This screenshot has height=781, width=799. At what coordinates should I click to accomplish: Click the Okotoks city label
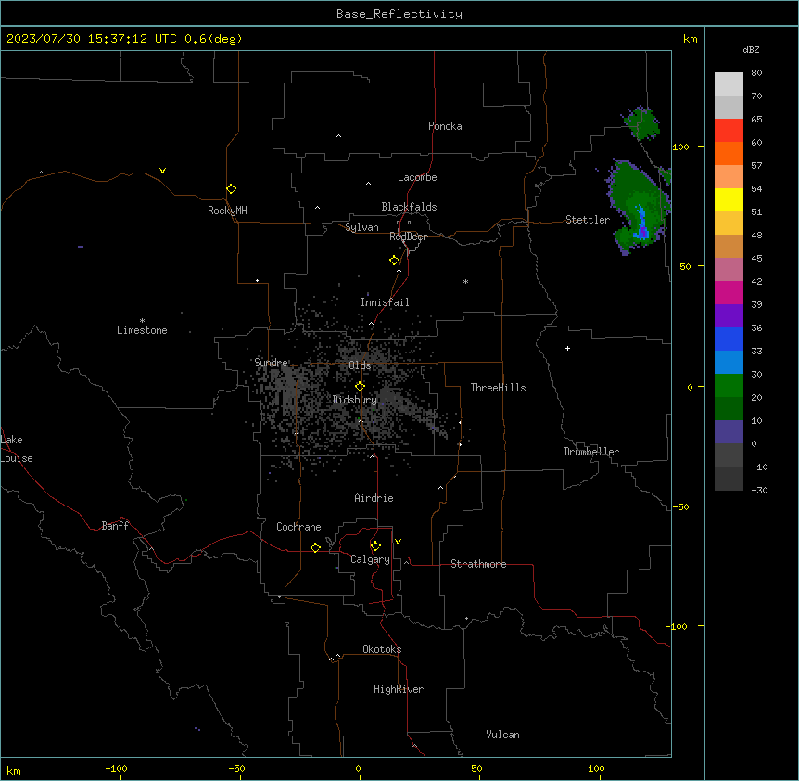tap(382, 649)
